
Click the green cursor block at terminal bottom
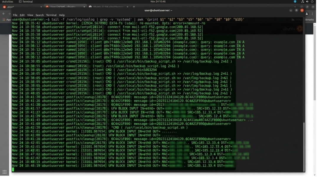pos(13,170)
